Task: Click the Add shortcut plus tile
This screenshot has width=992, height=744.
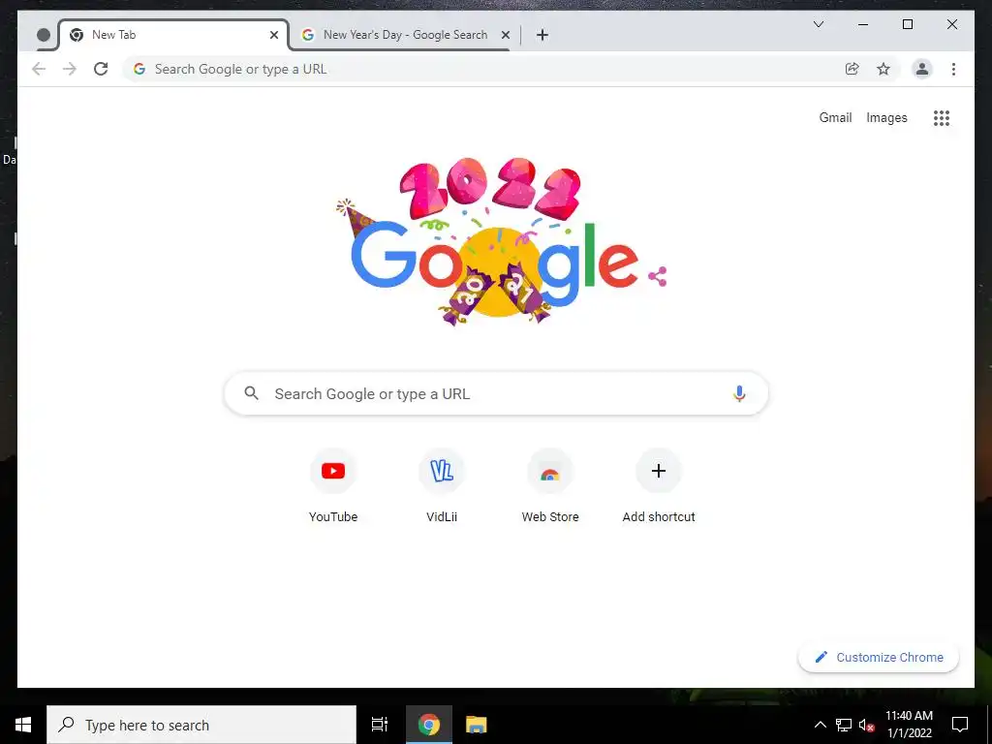Action: pyautogui.click(x=659, y=486)
